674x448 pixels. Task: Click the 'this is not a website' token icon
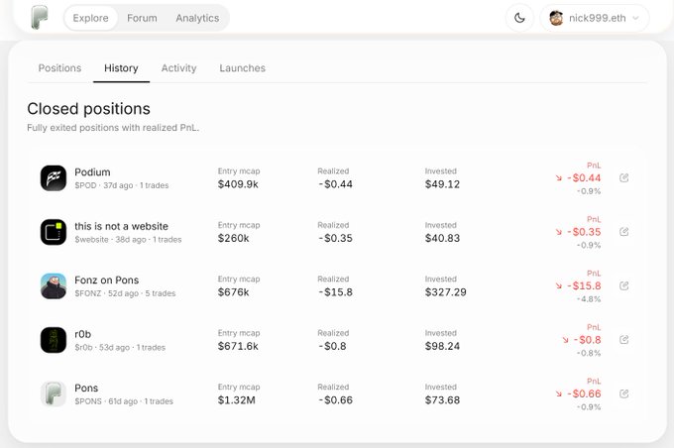54,232
